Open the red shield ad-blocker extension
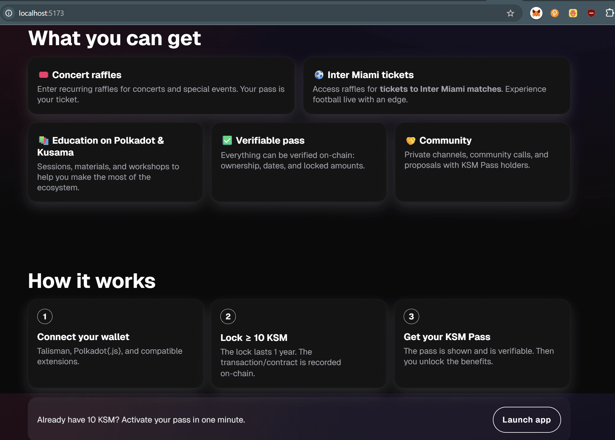The image size is (615, 440). pos(591,13)
